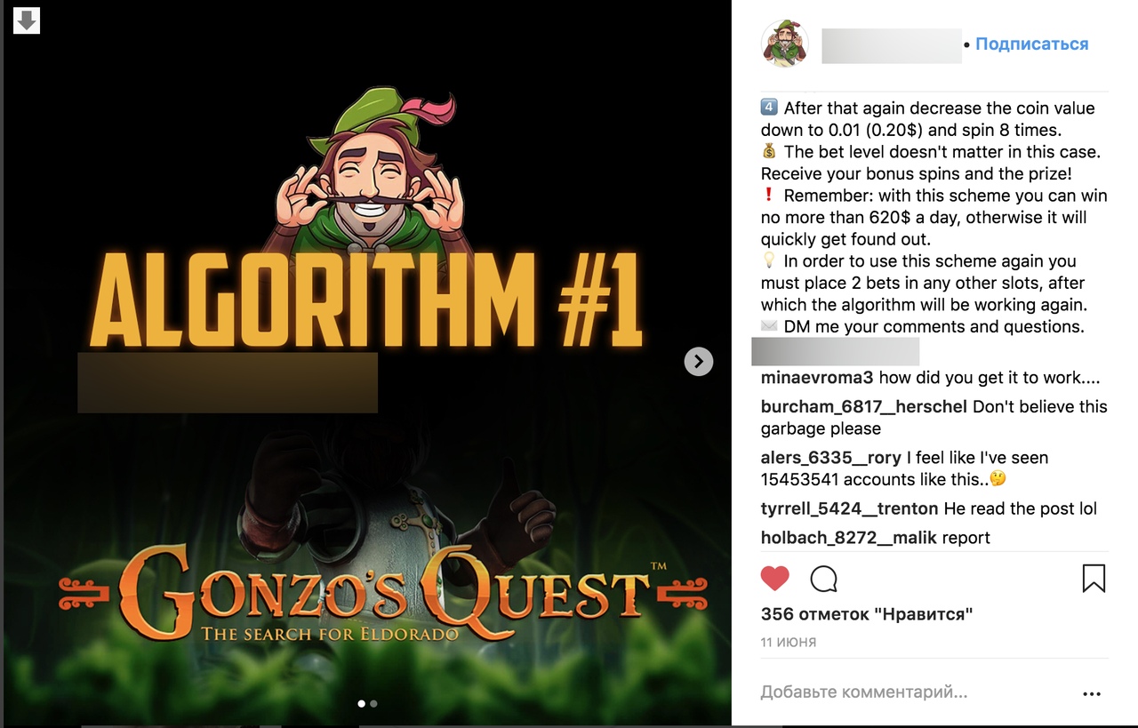Click the red heart like icon

[x=775, y=580]
